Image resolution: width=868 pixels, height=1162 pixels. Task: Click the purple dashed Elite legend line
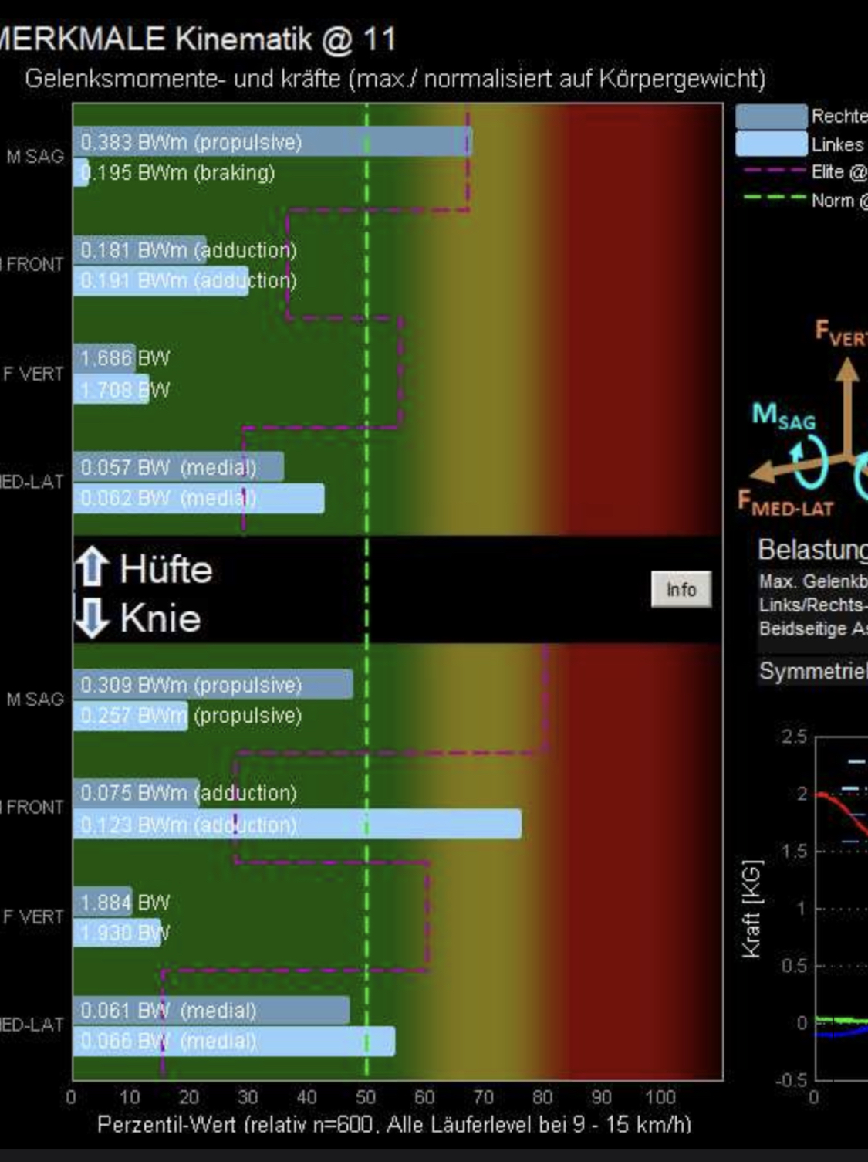pyautogui.click(x=774, y=171)
